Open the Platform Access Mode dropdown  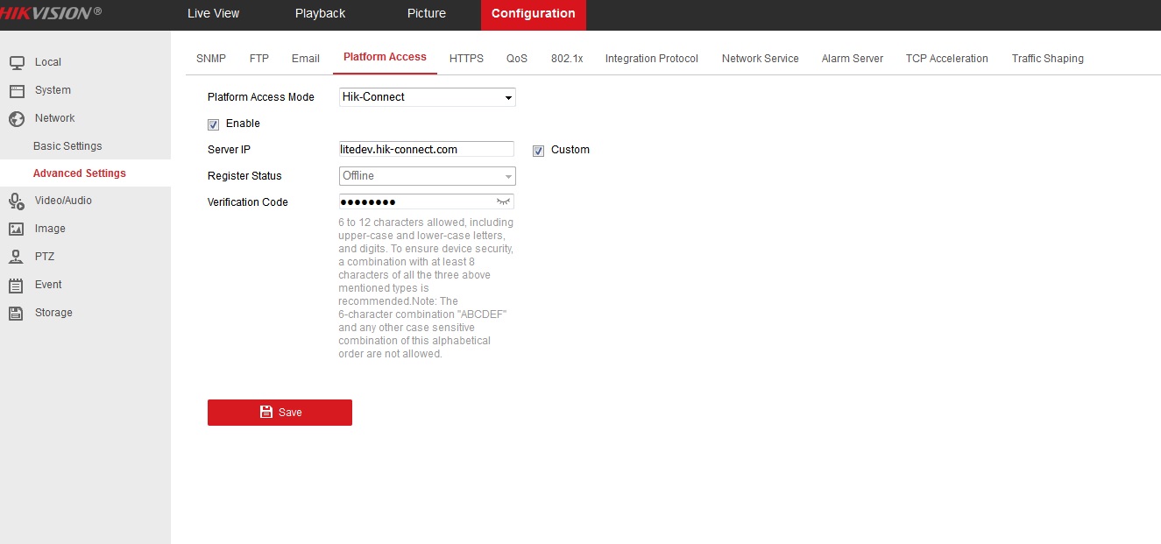(427, 97)
